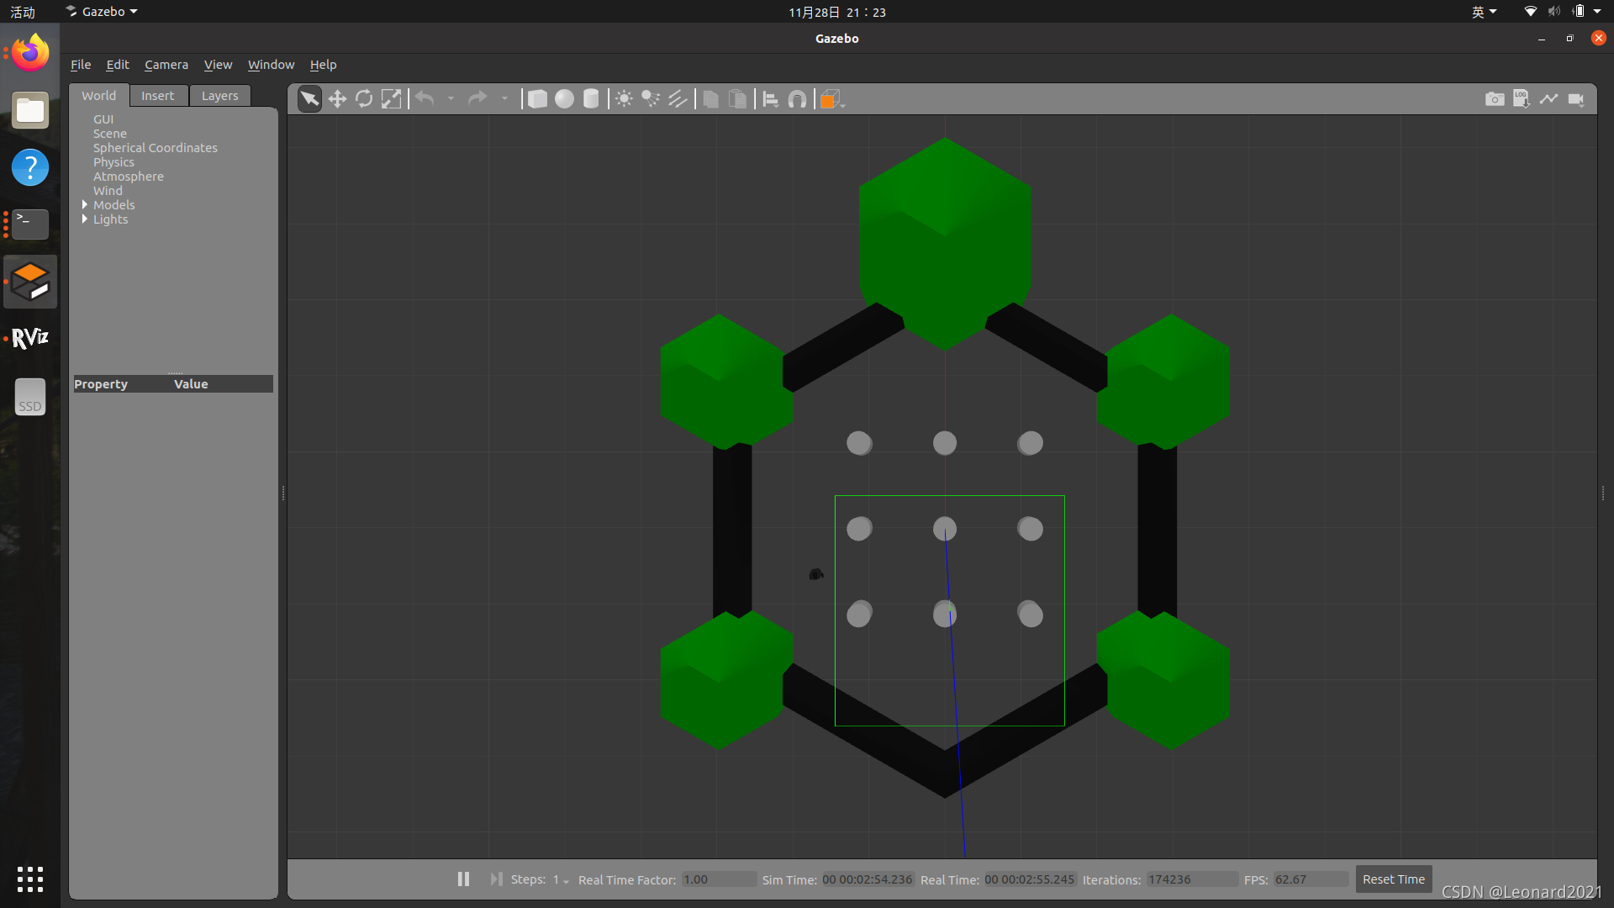Add a spot light
This screenshot has height=908, width=1614.
point(651,99)
